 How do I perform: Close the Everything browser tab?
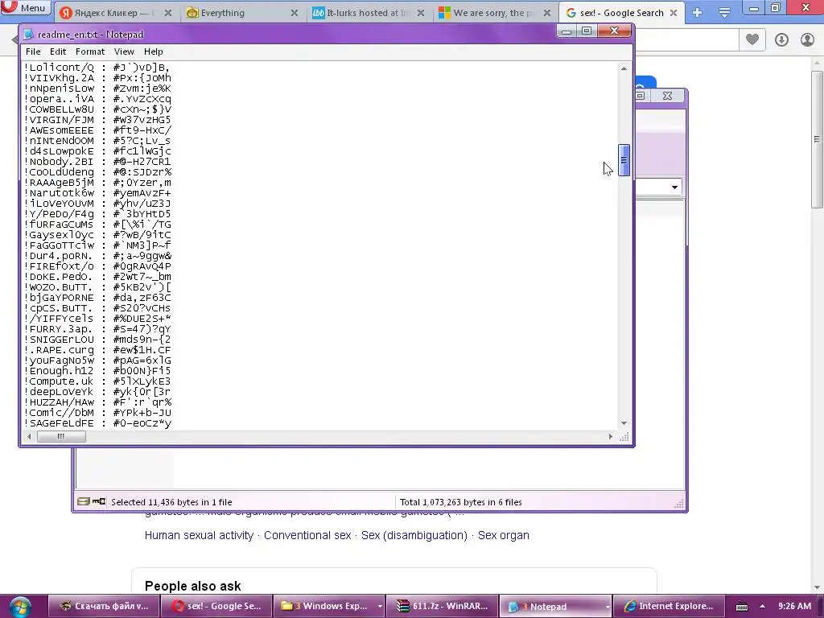[x=295, y=13]
